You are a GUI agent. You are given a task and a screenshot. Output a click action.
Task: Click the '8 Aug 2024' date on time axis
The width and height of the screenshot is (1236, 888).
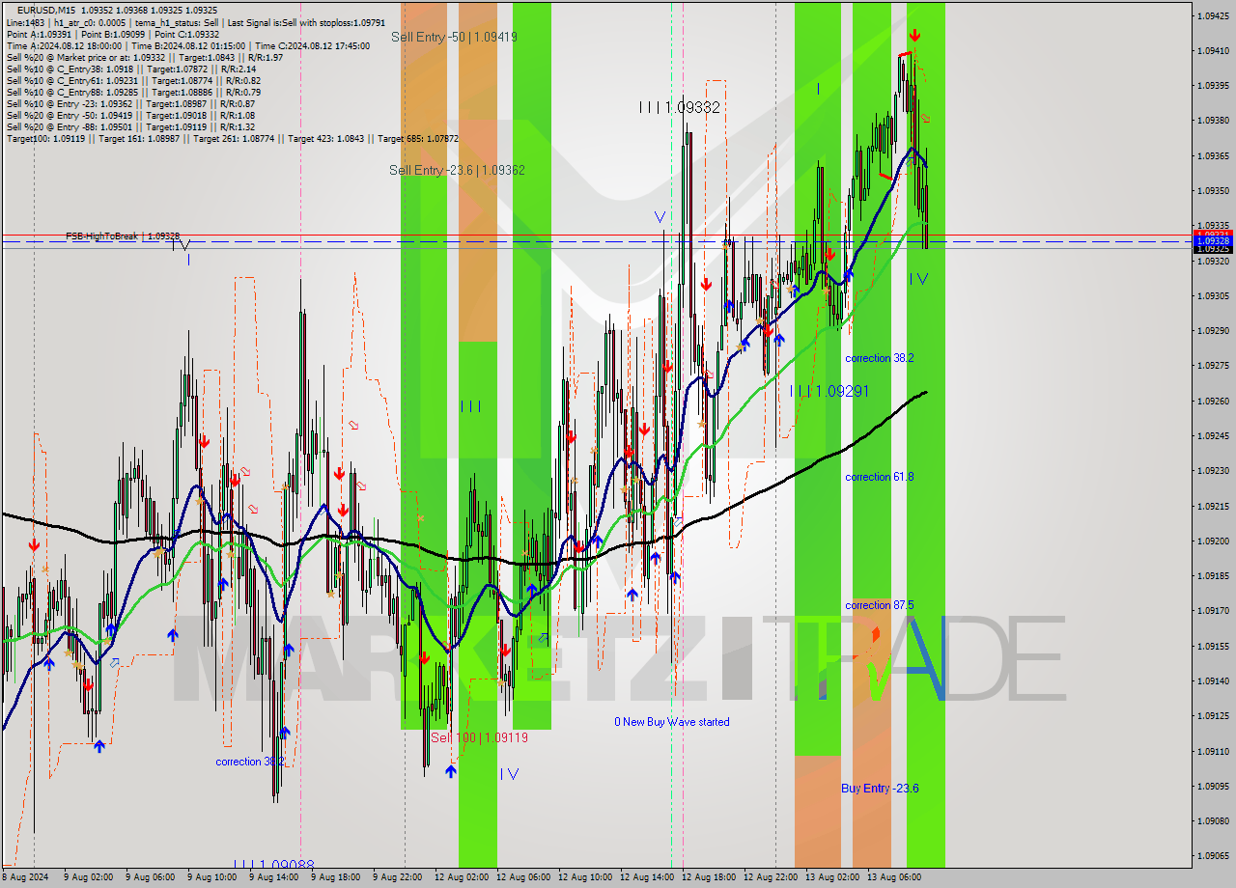23,877
